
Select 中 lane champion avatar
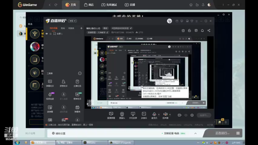pos(35,46)
